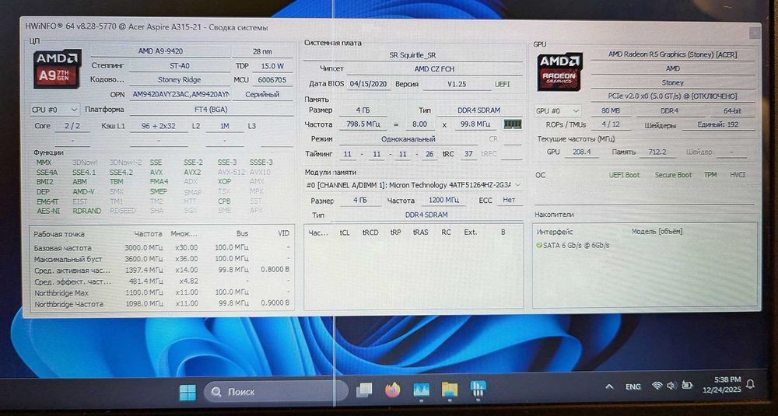Click the AMD Radeon Graphics logo
778x416 pixels.
[559, 72]
